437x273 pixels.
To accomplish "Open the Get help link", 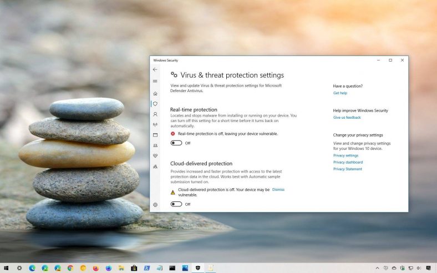I will coord(340,93).
